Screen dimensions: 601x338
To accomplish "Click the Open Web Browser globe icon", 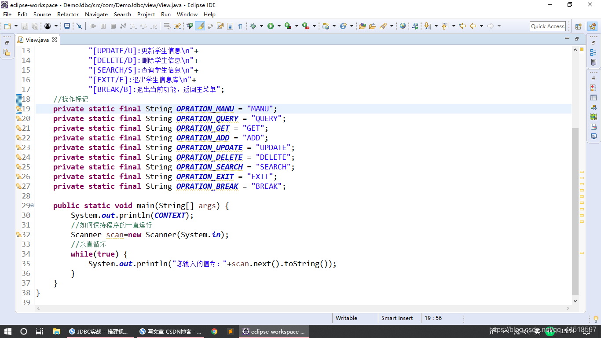I will (x=403, y=26).
